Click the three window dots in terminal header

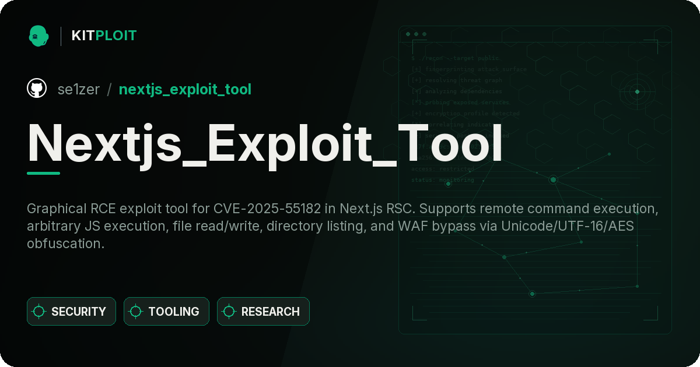(416, 34)
